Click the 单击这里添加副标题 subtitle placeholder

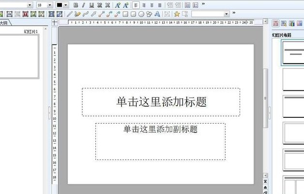click(x=161, y=142)
